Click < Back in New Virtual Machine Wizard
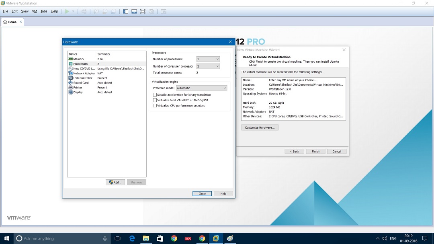Screen dimensions: 434x244 (294, 152)
